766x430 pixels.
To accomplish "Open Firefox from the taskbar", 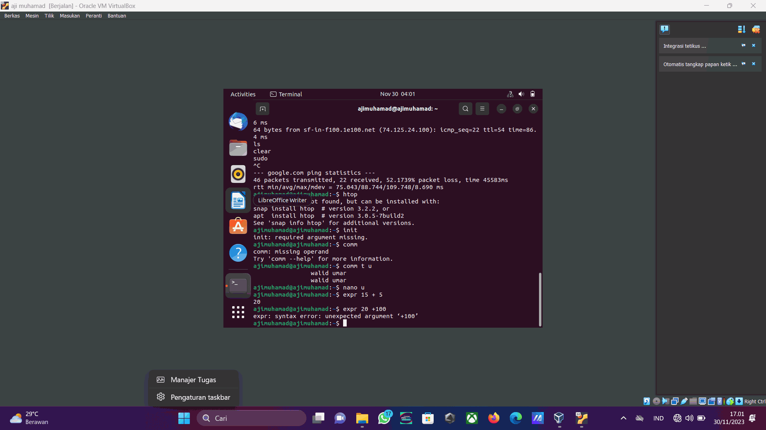I will 494,418.
